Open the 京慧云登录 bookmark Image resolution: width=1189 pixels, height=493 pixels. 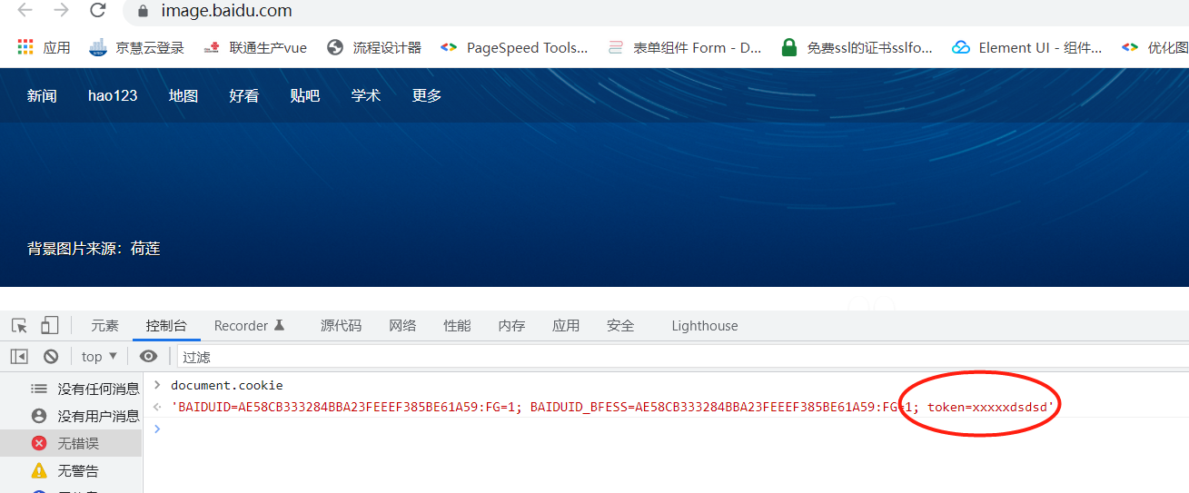click(136, 48)
